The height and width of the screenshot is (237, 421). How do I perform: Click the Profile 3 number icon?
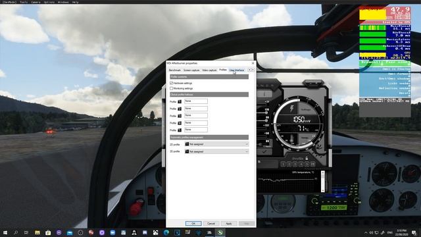(x=180, y=116)
